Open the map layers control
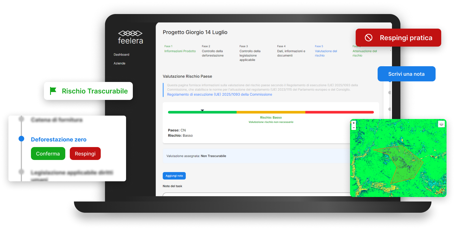 tap(441, 124)
